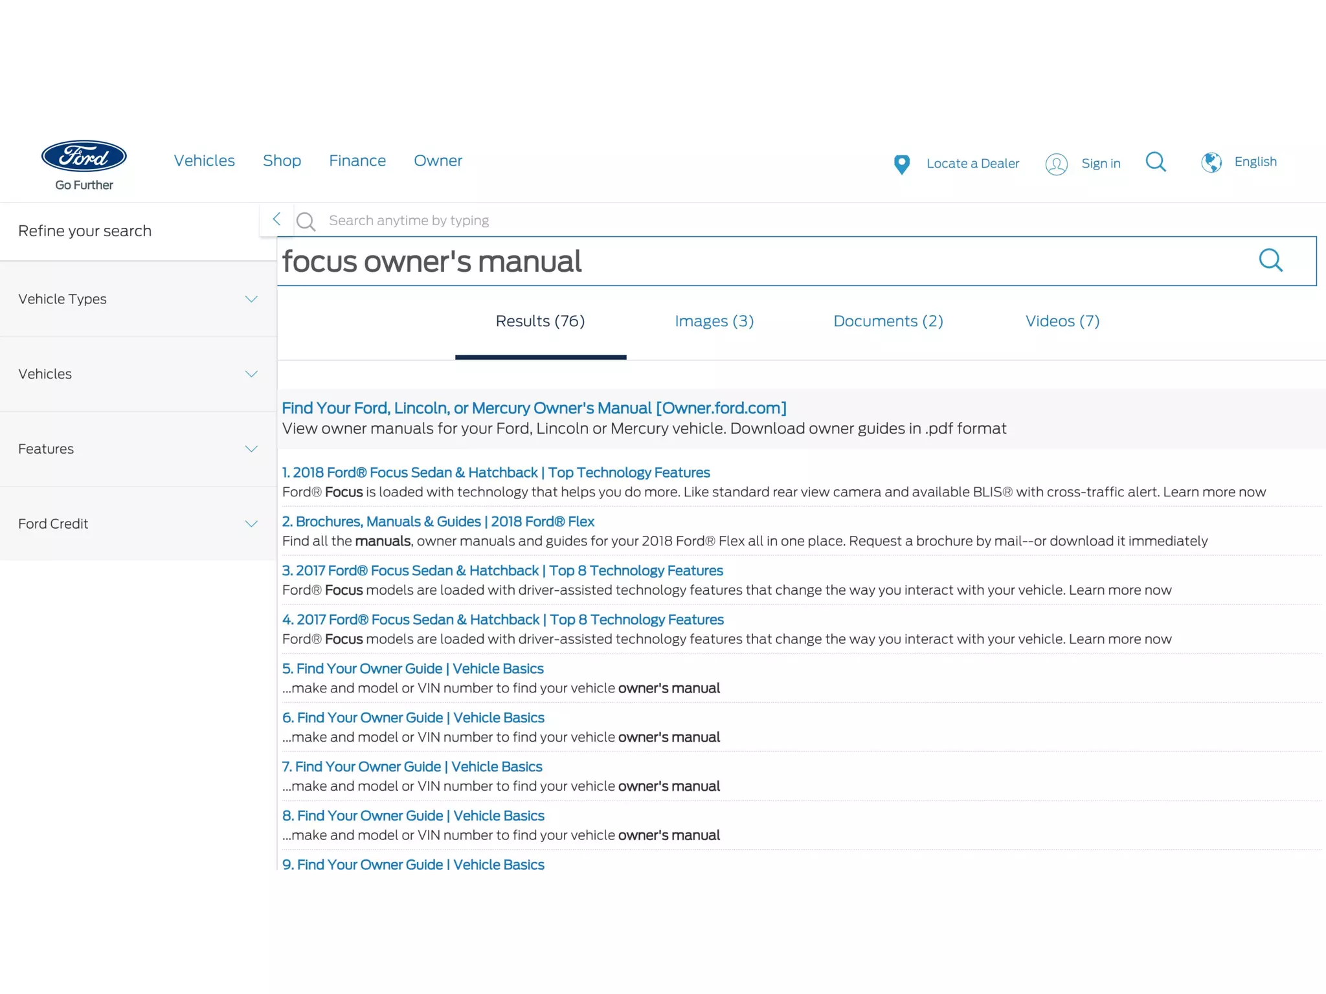Open the Finance navigation menu
This screenshot has height=994, width=1326.
[357, 160]
